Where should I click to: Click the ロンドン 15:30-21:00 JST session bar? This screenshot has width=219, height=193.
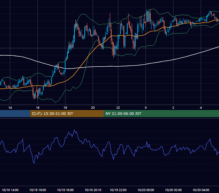click(x=67, y=114)
